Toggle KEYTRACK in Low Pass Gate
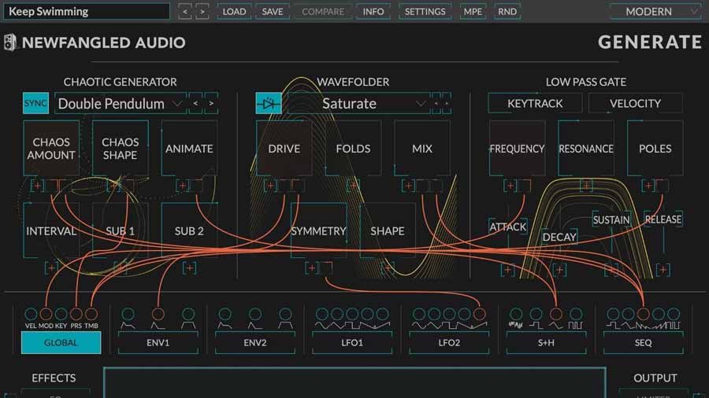This screenshot has height=398, width=709. coord(535,103)
